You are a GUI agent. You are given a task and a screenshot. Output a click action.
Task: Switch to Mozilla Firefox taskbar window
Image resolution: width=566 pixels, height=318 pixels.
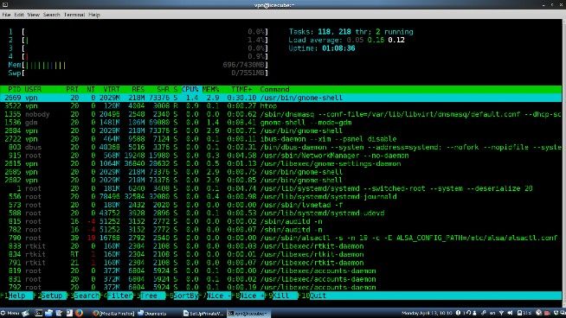[x=113, y=314]
